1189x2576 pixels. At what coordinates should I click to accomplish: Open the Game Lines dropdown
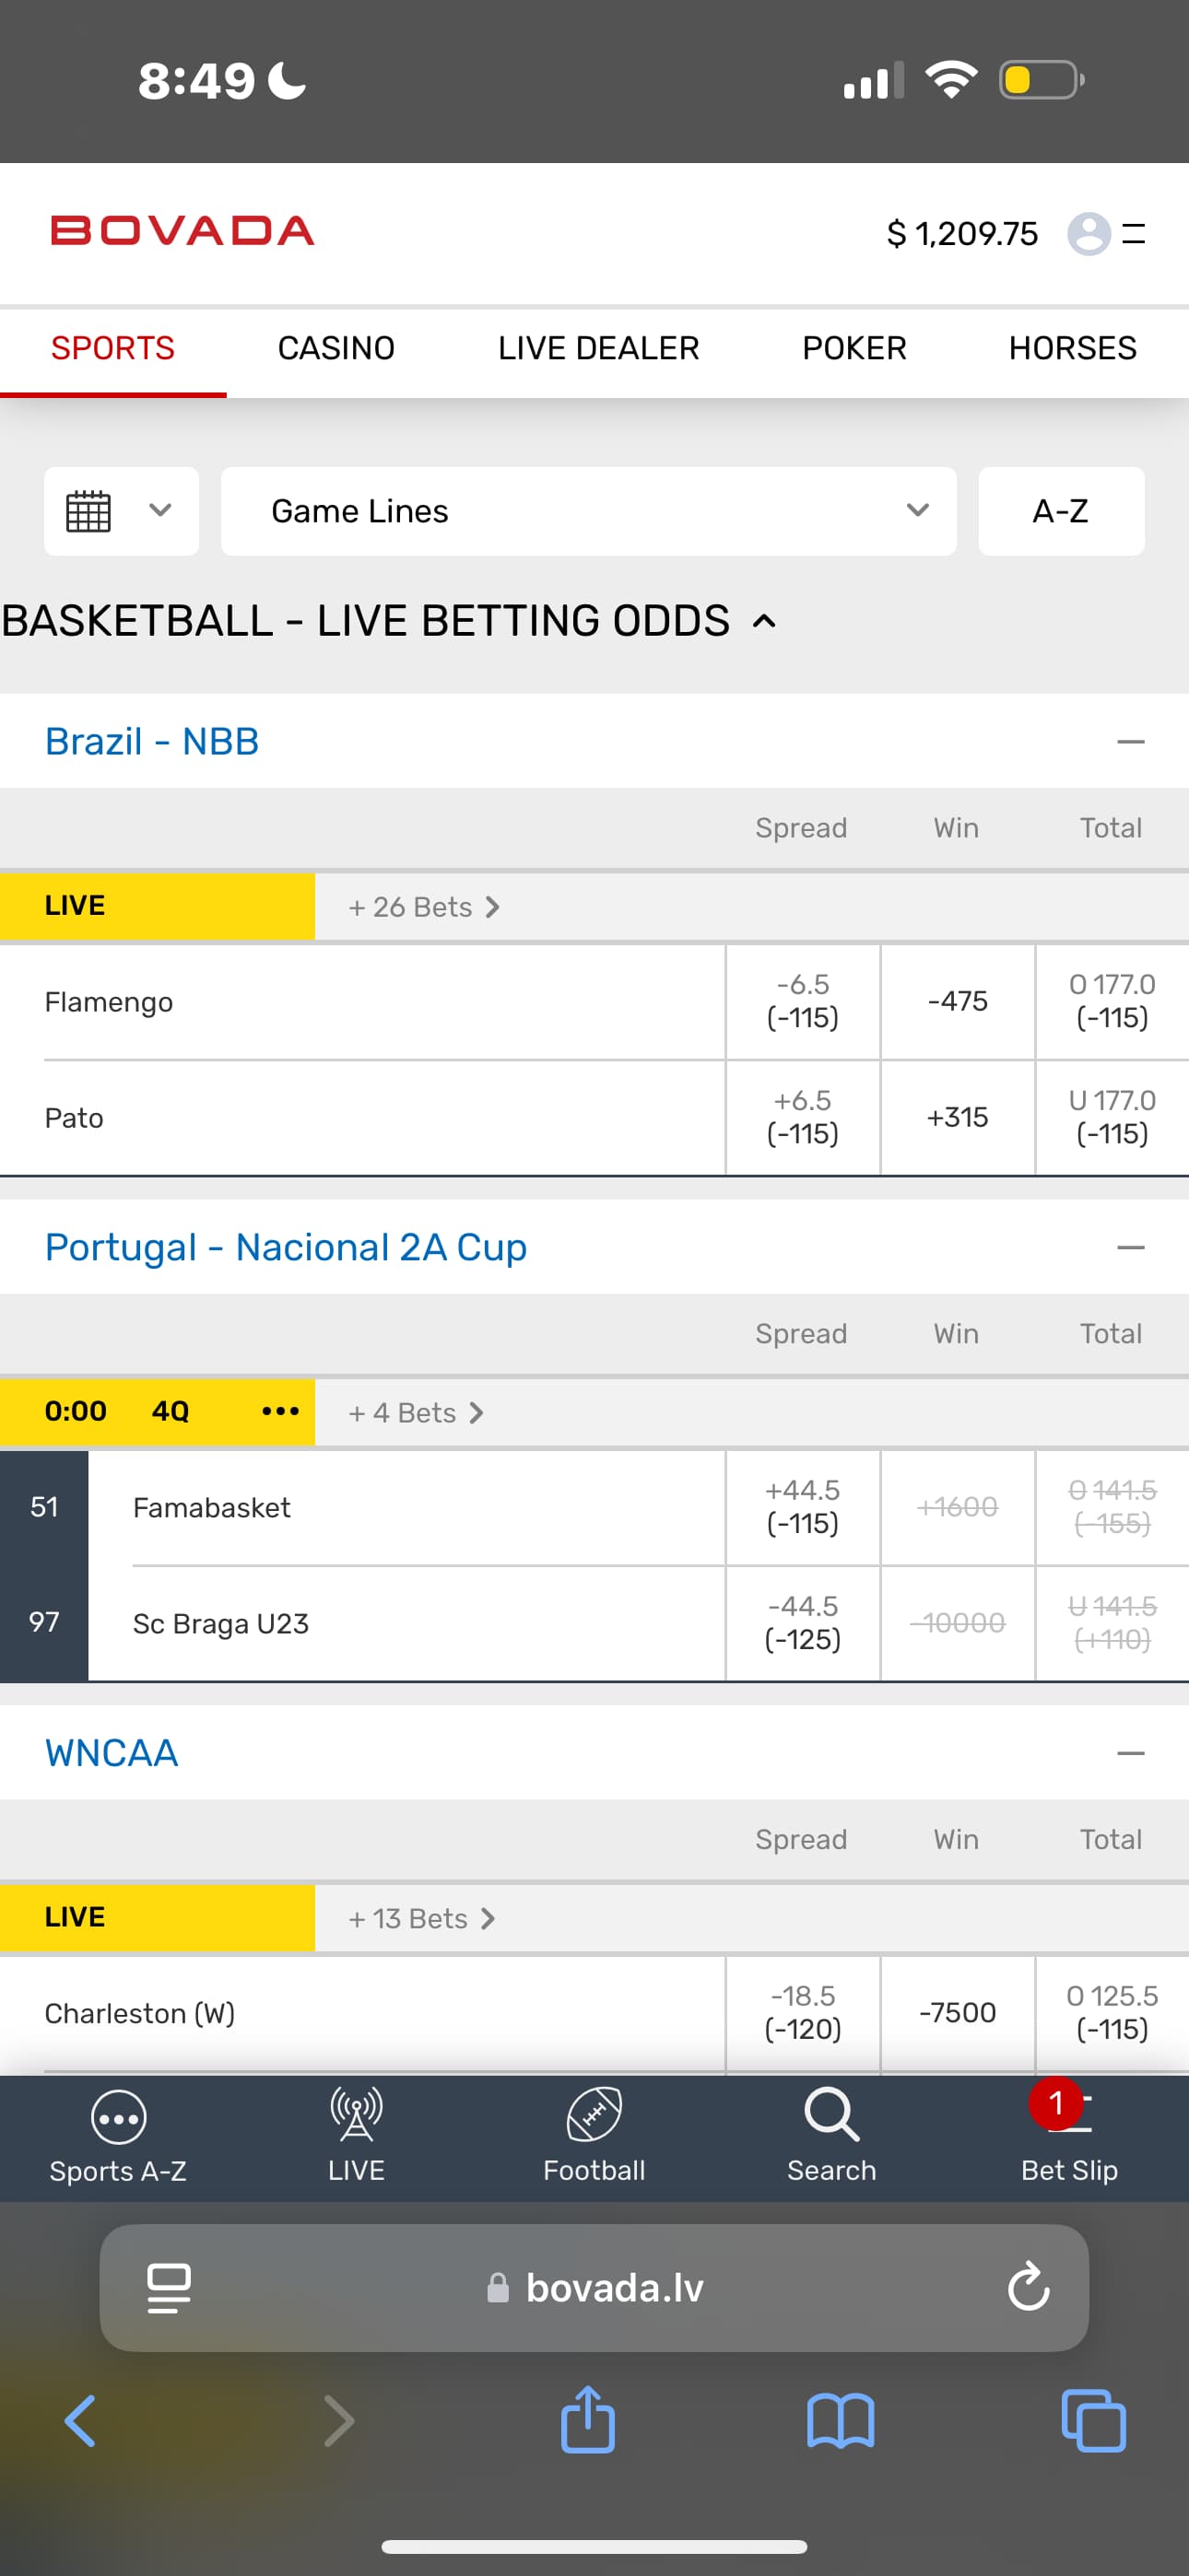pyautogui.click(x=588, y=511)
